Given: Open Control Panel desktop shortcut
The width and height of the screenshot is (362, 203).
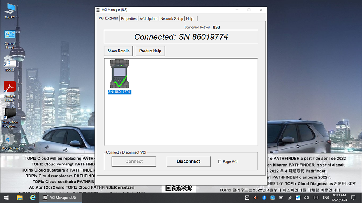Looking at the screenshot, I should tap(10, 40).
